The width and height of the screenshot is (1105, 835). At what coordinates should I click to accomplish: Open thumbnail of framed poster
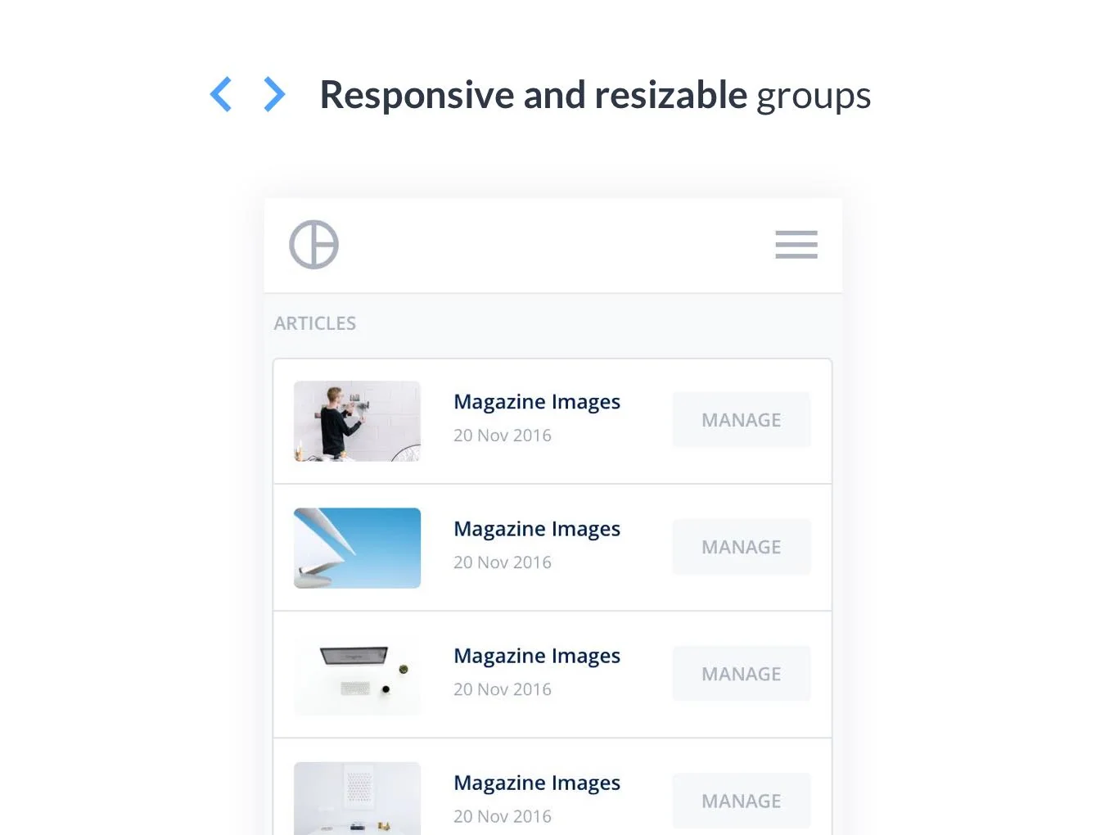[357, 798]
